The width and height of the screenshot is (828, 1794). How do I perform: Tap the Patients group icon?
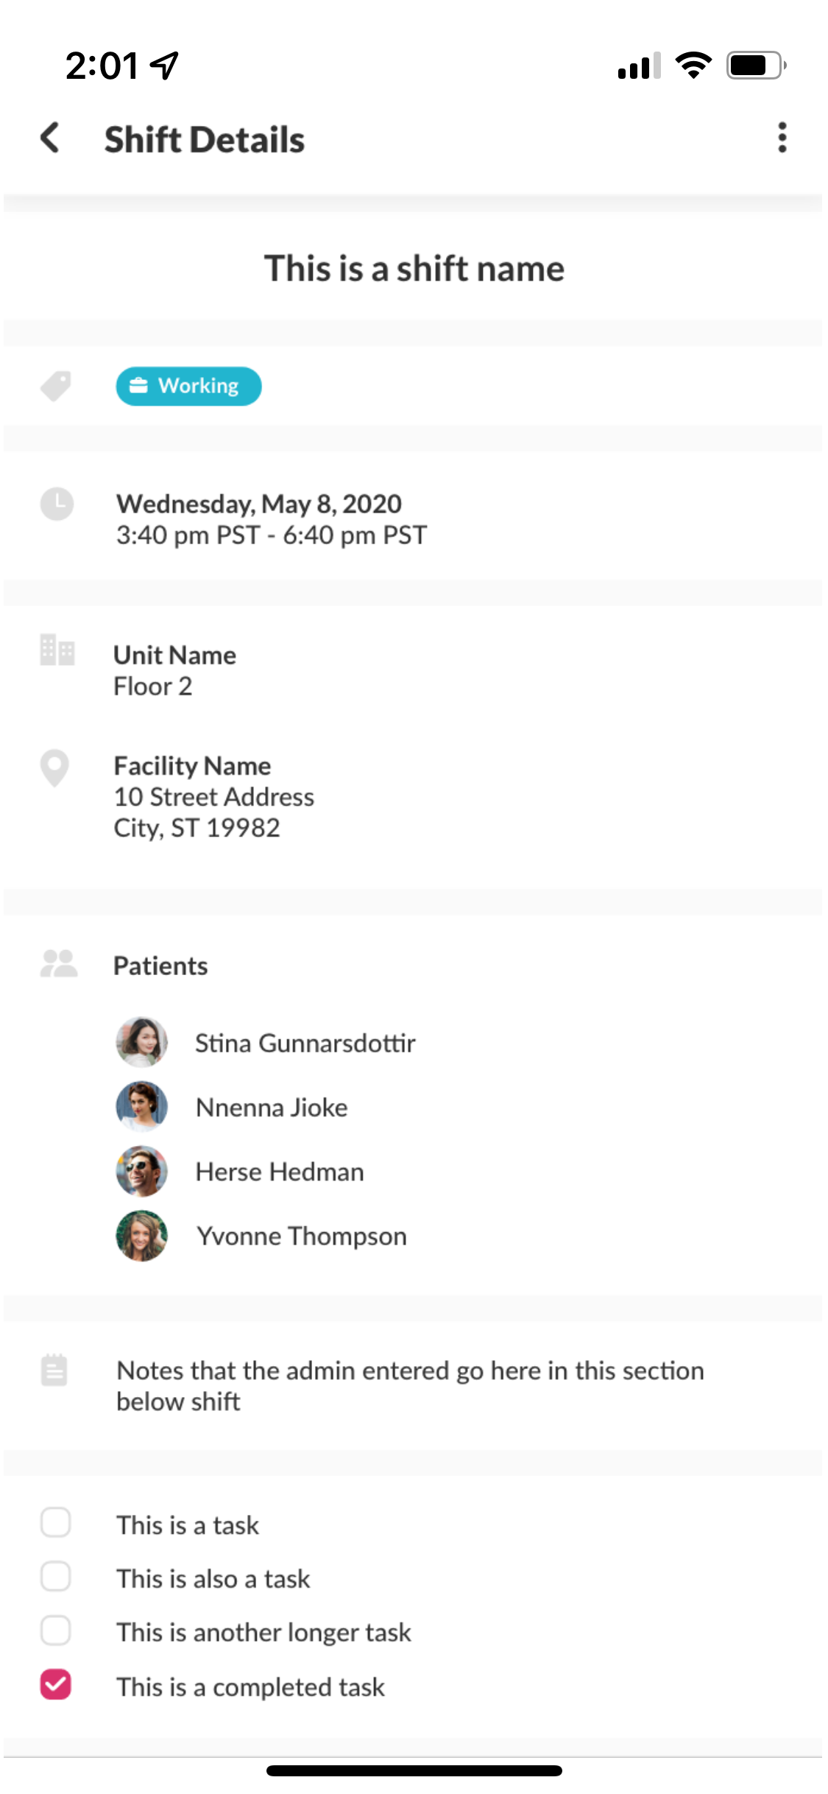[x=59, y=963]
